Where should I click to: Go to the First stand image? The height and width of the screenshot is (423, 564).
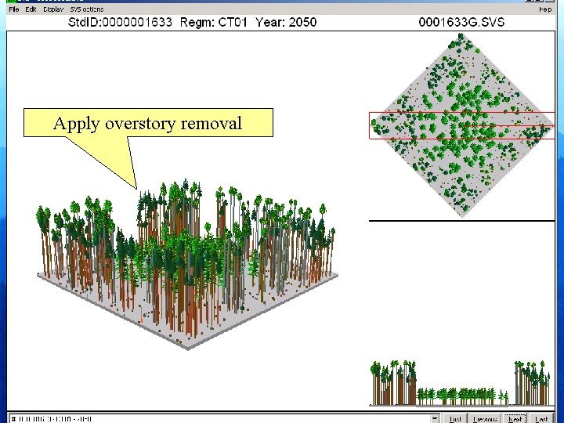(x=455, y=418)
